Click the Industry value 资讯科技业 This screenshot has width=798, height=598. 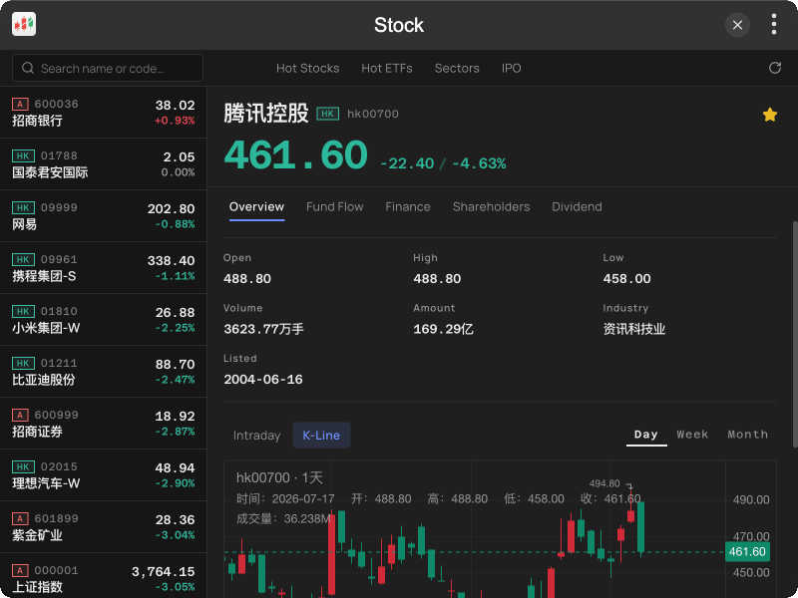tap(634, 329)
